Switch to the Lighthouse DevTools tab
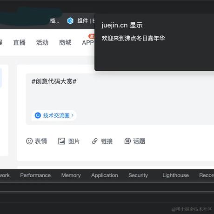This screenshot has width=214, height=214. (175, 175)
